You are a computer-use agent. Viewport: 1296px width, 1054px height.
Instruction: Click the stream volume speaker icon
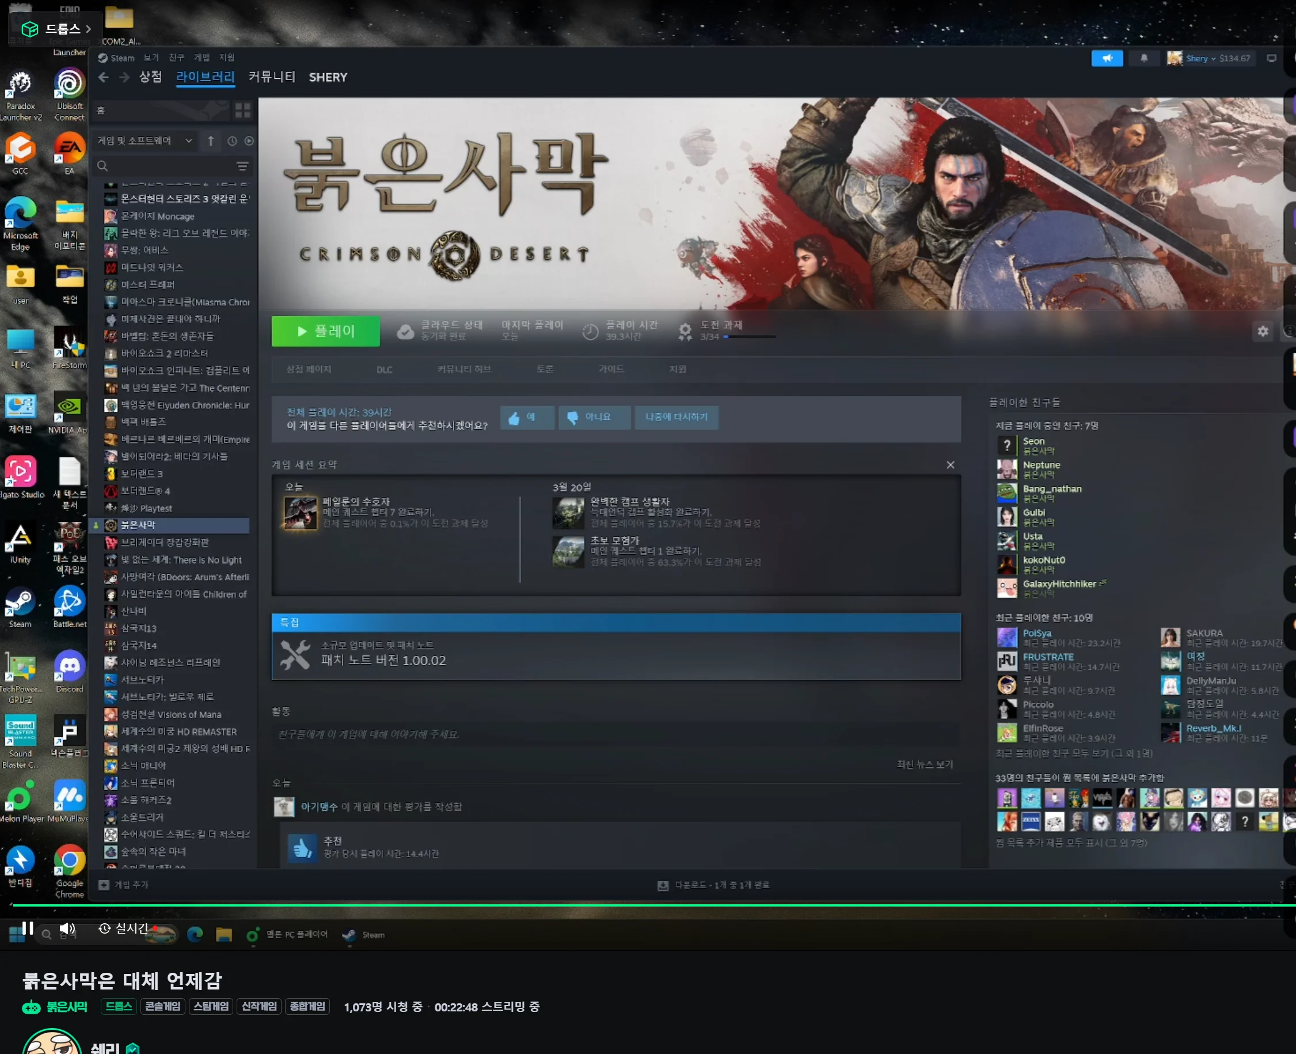point(67,928)
